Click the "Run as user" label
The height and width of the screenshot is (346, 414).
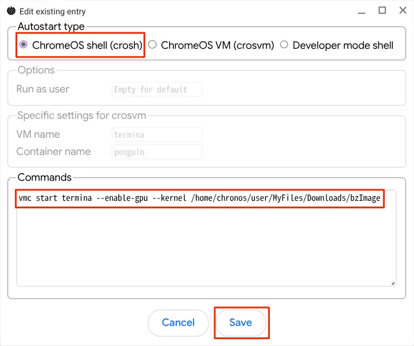click(42, 89)
